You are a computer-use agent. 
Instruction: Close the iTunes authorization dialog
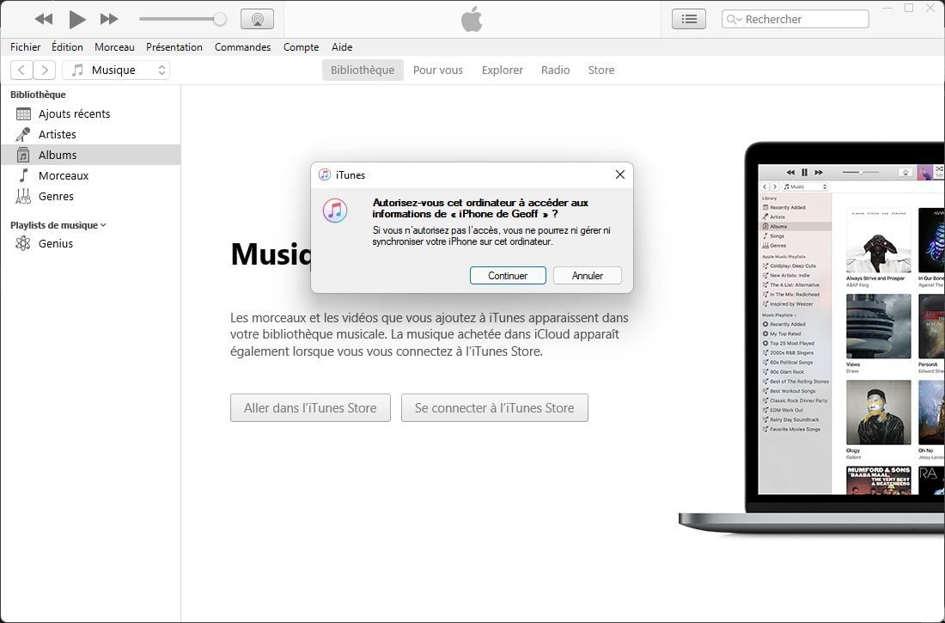(619, 175)
